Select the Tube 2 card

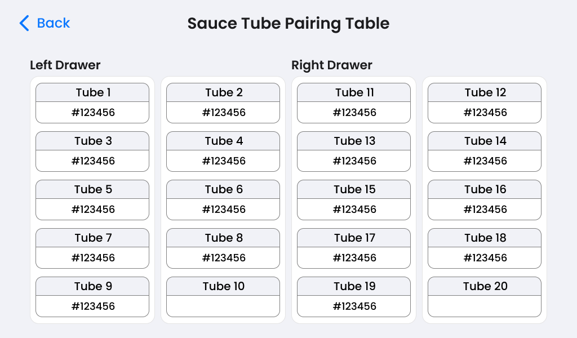coord(223,103)
